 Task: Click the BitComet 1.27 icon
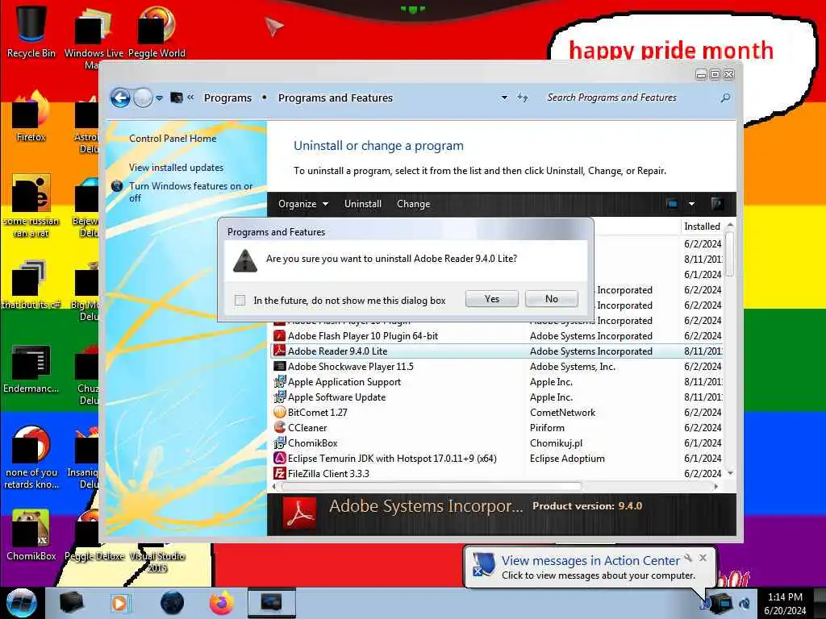click(280, 412)
